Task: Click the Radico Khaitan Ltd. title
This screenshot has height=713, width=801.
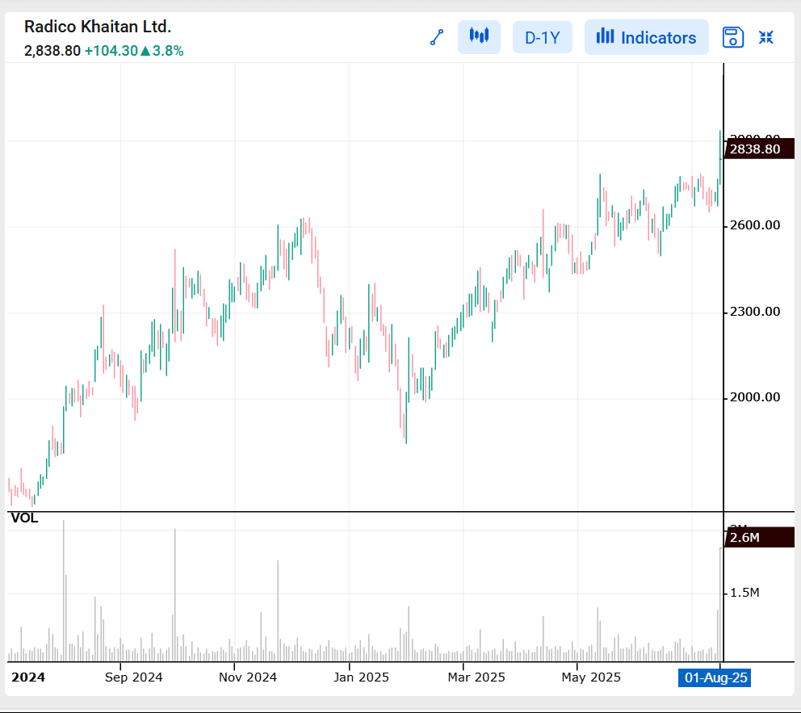Action: pos(98,27)
